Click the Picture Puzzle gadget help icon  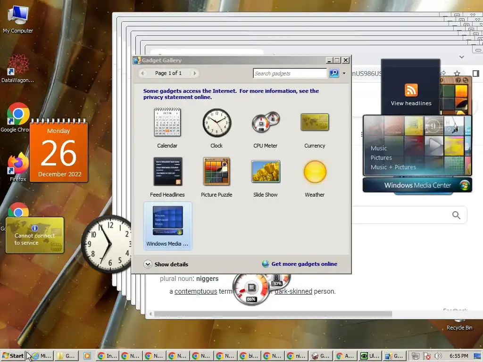coord(458,80)
